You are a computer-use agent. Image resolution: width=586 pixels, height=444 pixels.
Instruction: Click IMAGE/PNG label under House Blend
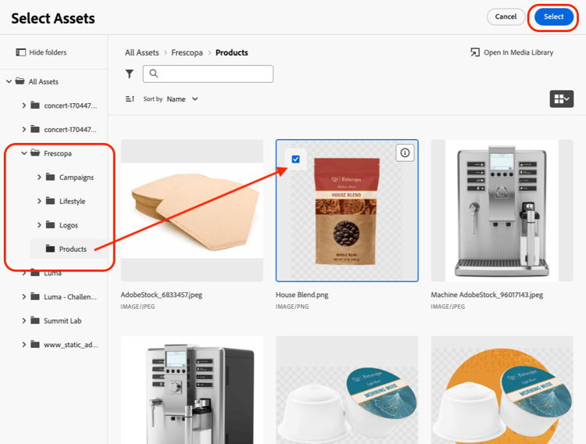click(x=292, y=306)
